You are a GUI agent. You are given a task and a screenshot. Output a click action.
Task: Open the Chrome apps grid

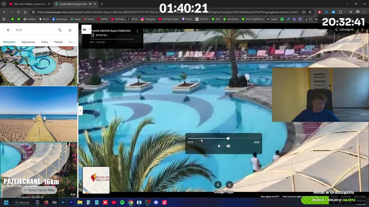(x=4, y=19)
